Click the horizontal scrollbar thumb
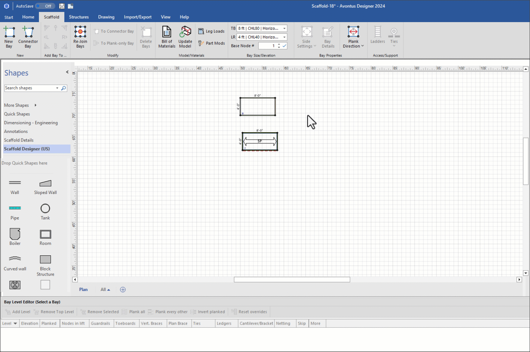Viewport: 530px width, 352px height. pos(292,280)
